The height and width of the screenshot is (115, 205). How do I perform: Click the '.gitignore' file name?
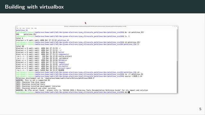coord(63,58)
